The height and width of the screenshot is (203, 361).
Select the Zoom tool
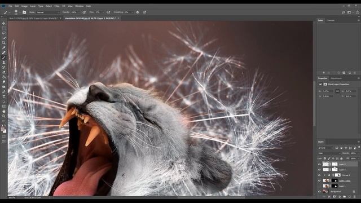pos(4,116)
